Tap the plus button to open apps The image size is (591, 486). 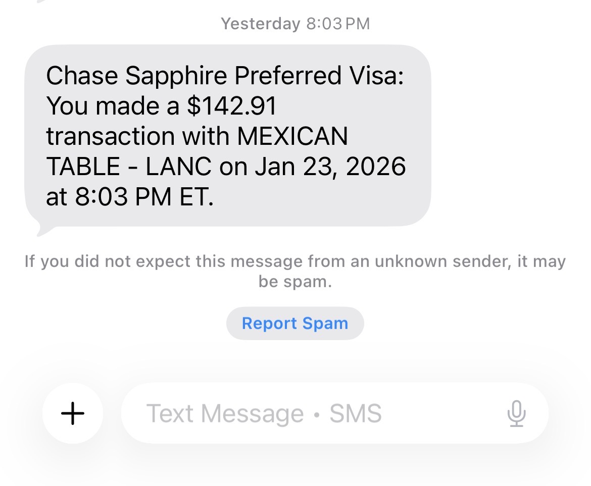point(73,413)
